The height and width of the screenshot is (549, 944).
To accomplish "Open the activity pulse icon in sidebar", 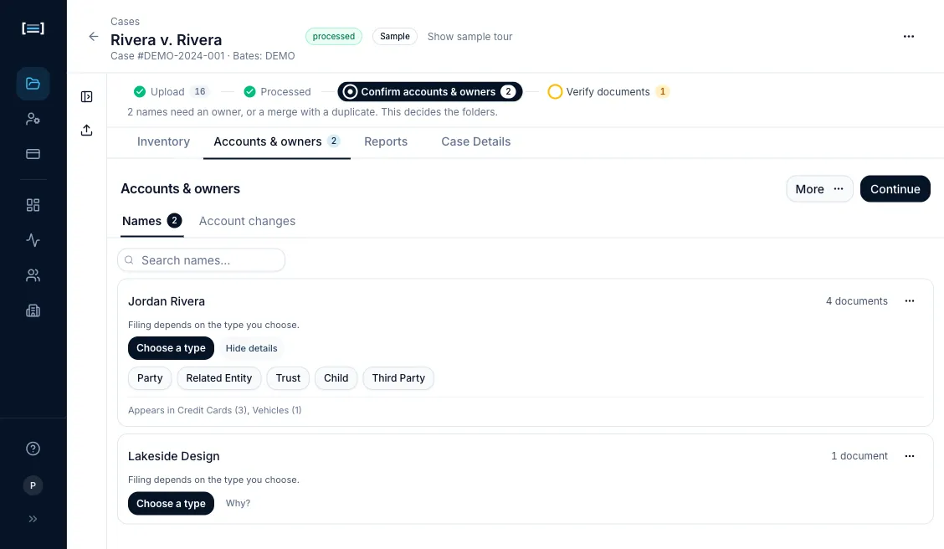I will [x=33, y=240].
